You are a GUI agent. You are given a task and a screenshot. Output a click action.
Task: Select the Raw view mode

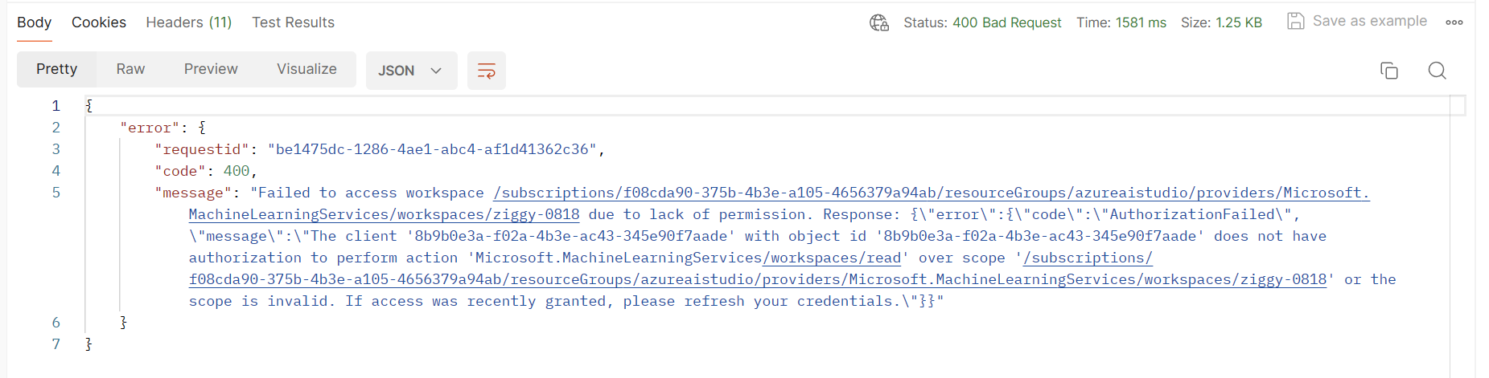(130, 69)
